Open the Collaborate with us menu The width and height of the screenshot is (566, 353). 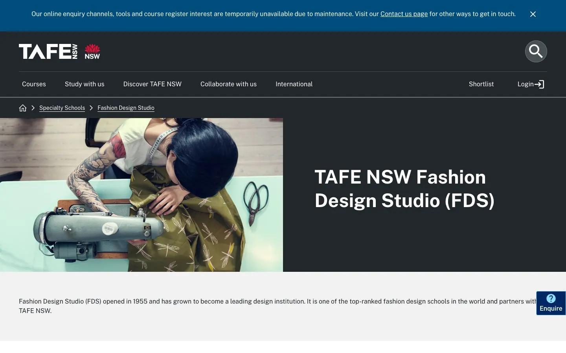tap(228, 84)
